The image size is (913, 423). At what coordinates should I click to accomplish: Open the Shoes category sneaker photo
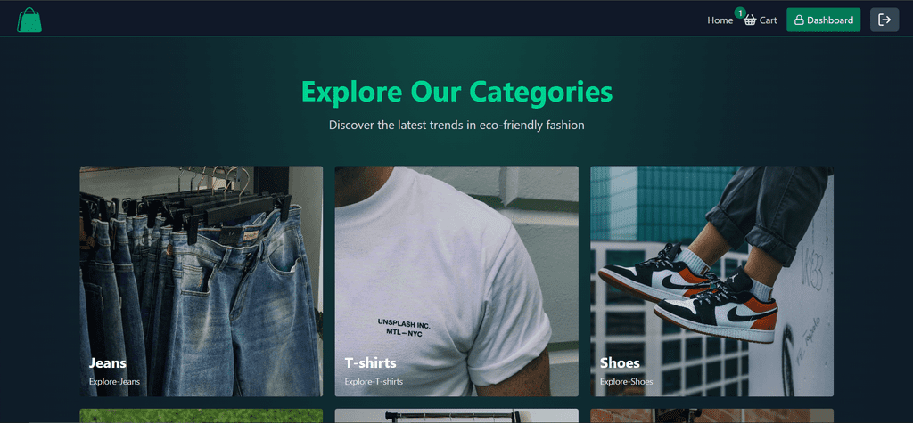711,281
